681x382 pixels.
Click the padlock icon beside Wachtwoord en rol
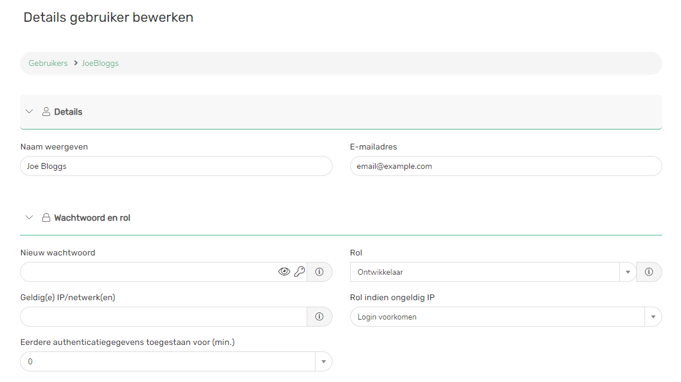pos(46,218)
